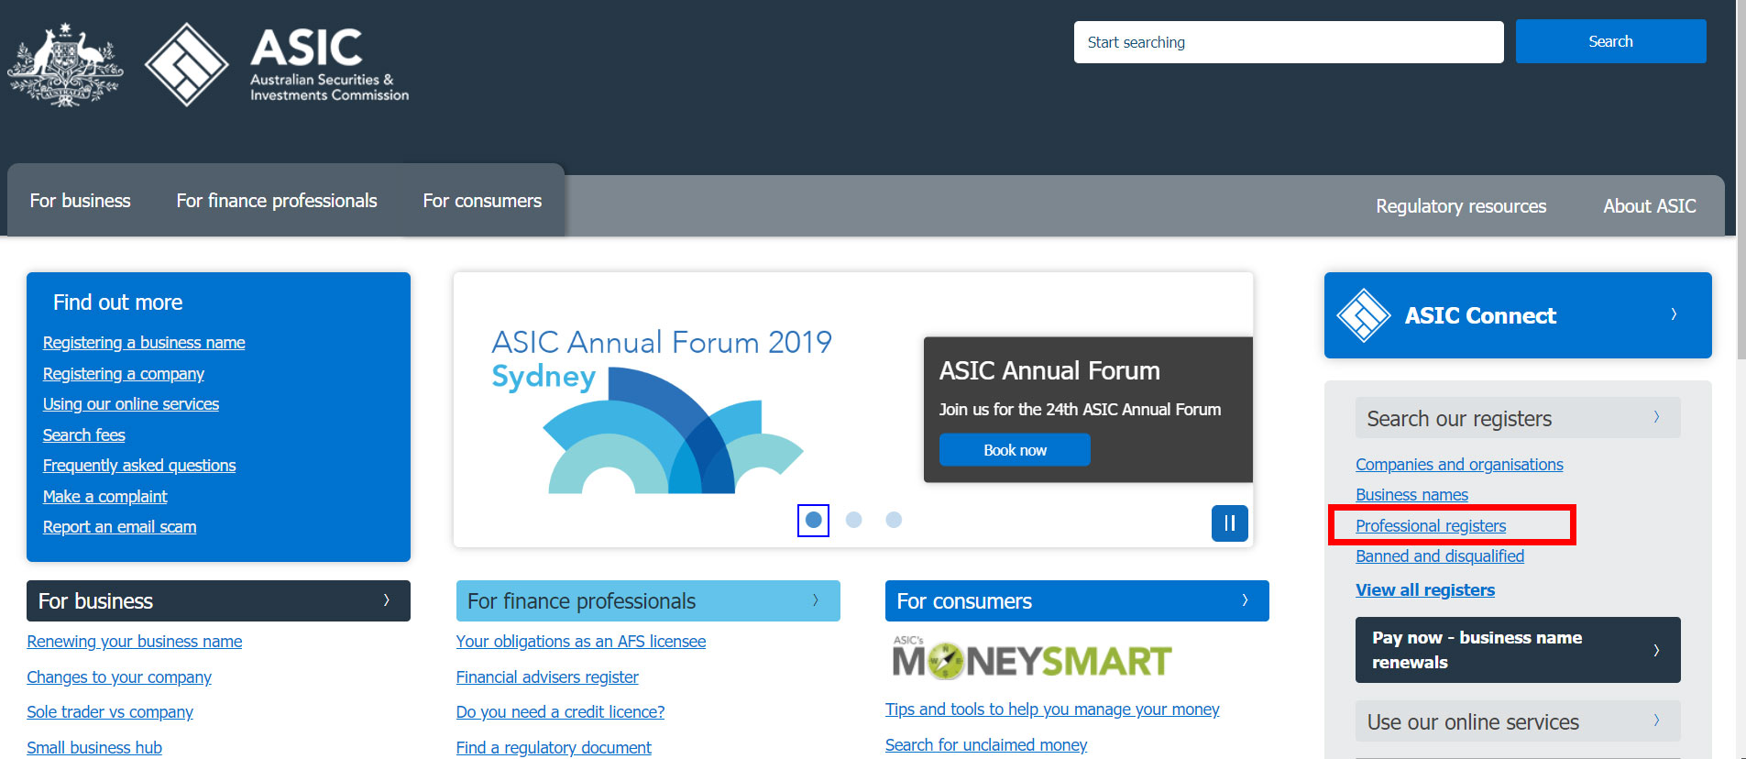Image resolution: width=1746 pixels, height=759 pixels.
Task: Open the Search fees link
Action: point(83,435)
